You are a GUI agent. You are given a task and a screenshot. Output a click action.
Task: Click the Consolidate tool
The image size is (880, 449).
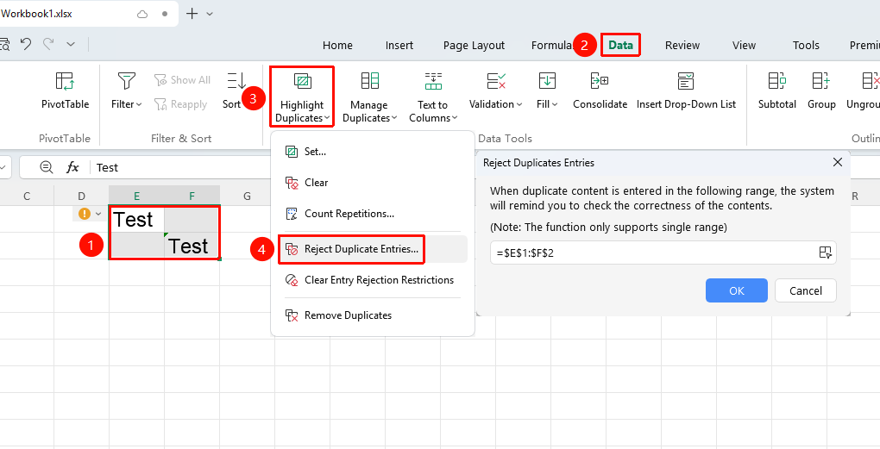tap(600, 90)
